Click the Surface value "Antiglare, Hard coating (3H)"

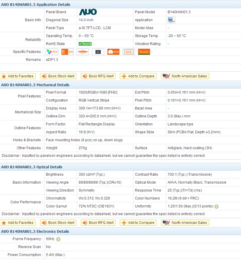click(190, 148)
